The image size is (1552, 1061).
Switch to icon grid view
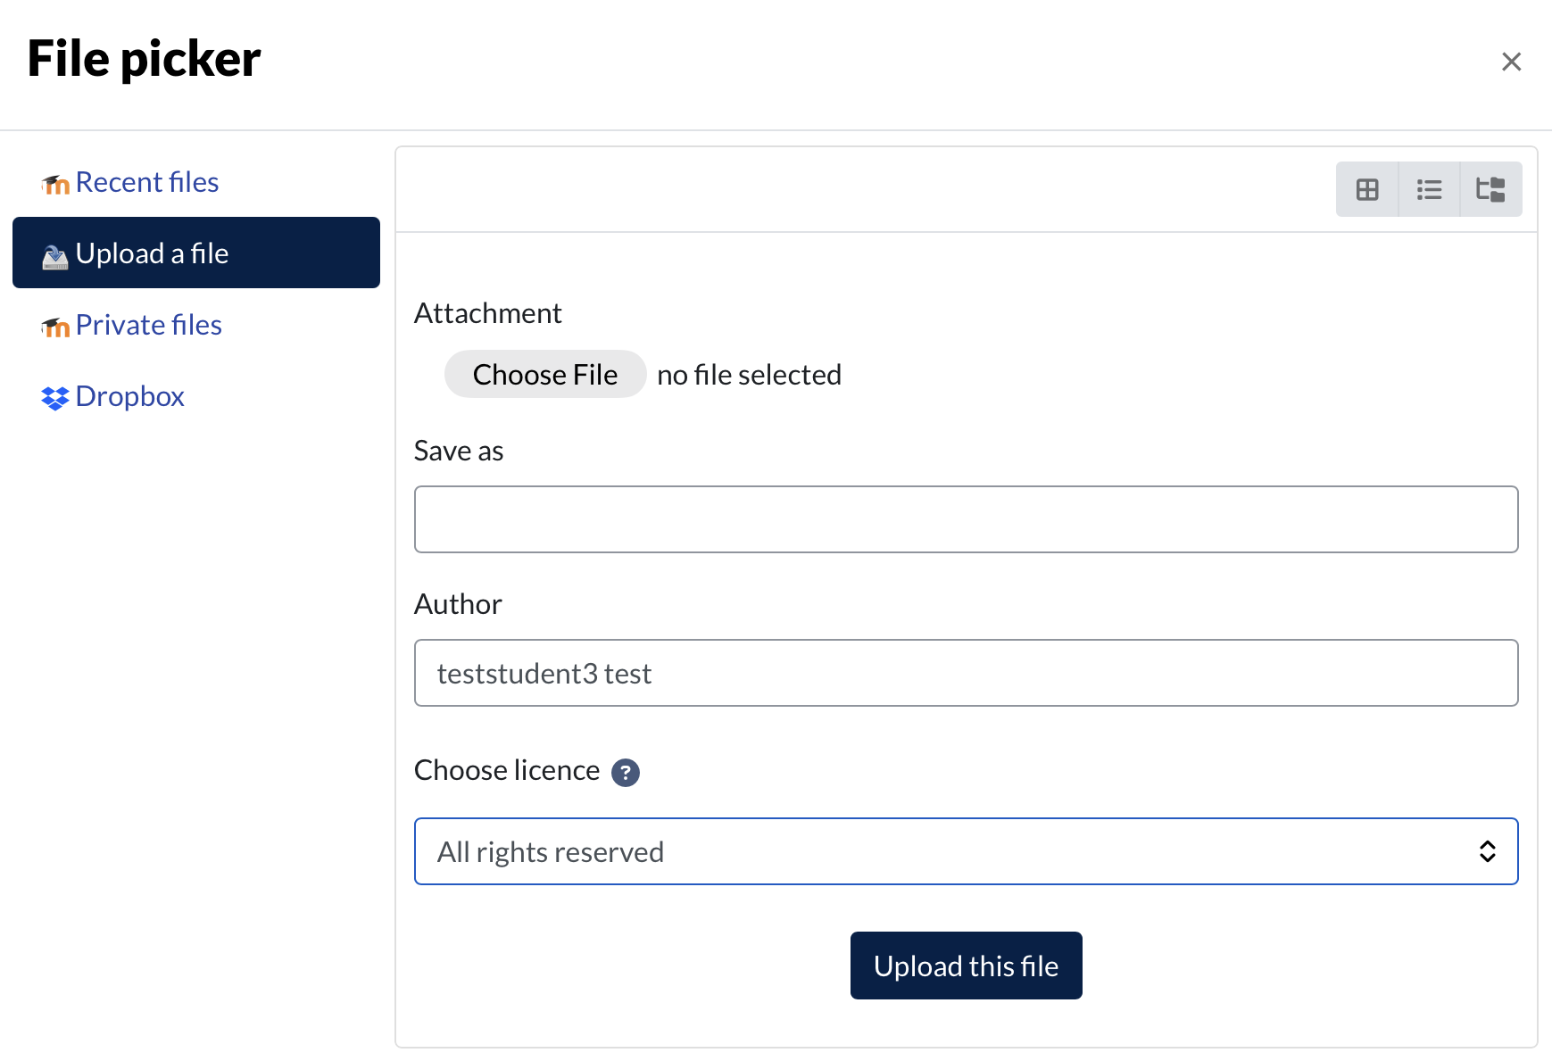(1366, 189)
